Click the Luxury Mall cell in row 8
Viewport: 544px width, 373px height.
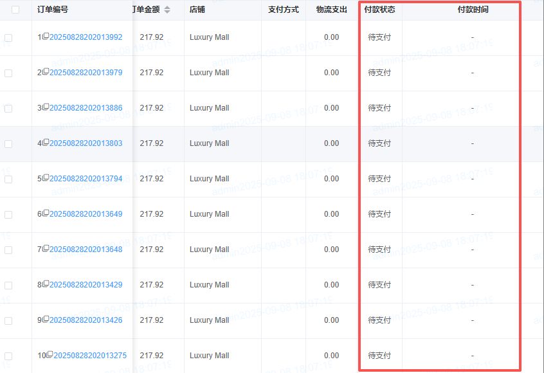[x=209, y=285]
